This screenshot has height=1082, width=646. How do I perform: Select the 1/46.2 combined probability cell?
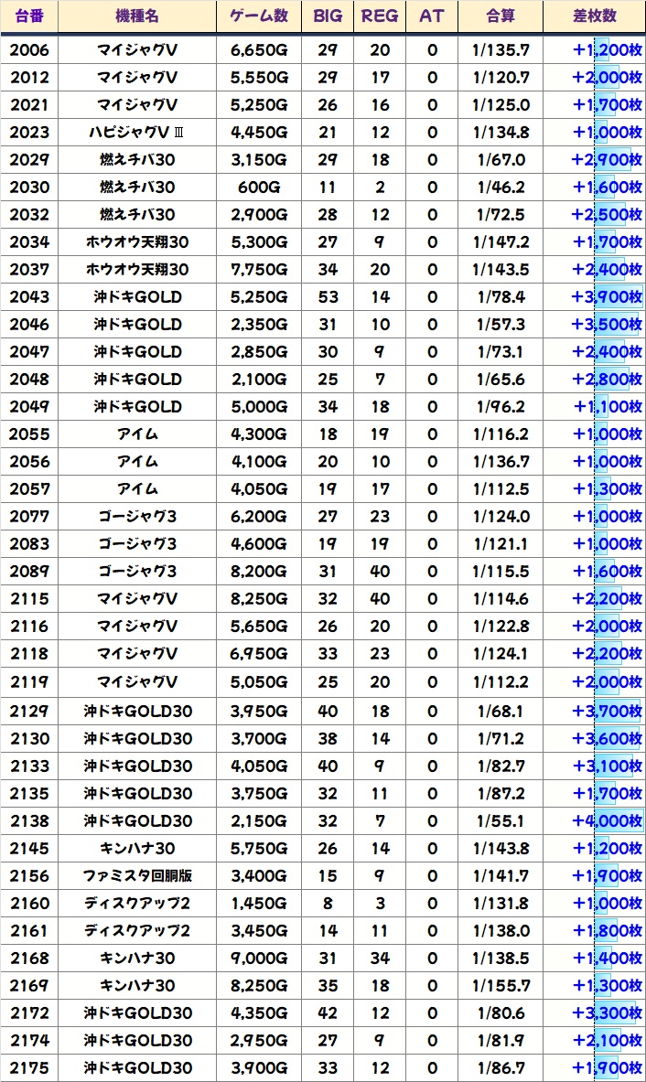(x=501, y=187)
